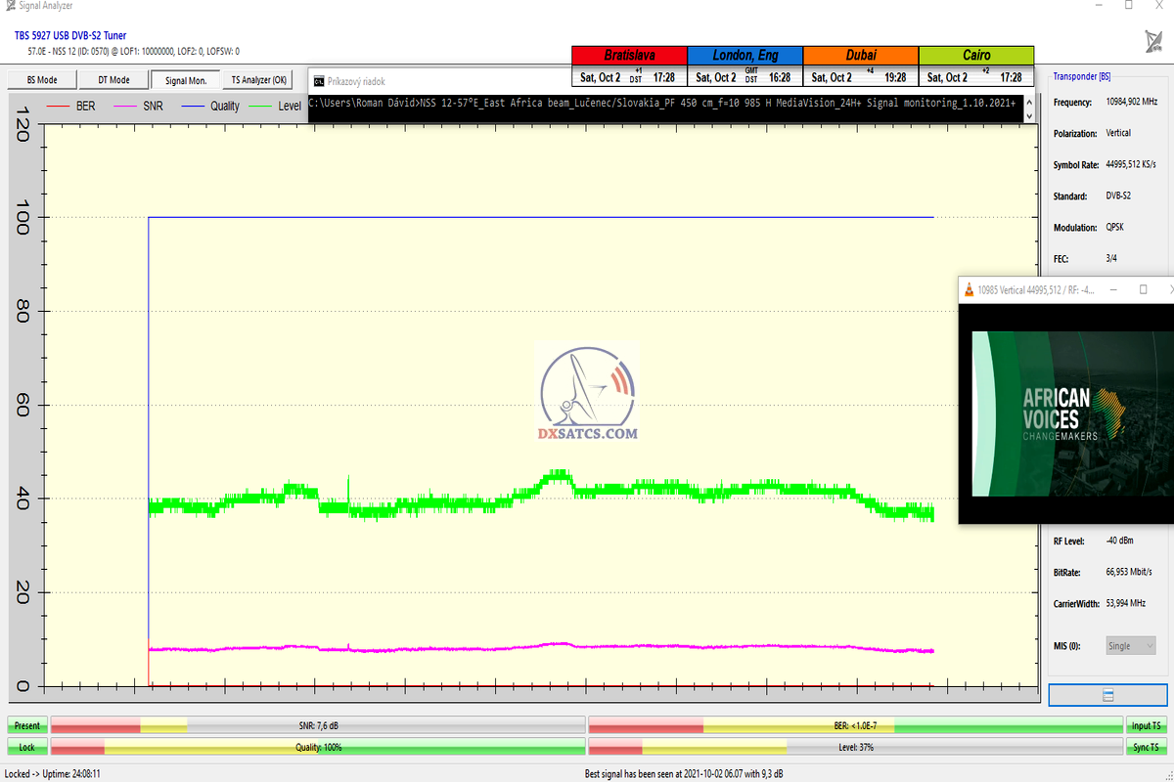The image size is (1174, 782).
Task: Toggle the Present status indicator
Action: click(x=27, y=725)
